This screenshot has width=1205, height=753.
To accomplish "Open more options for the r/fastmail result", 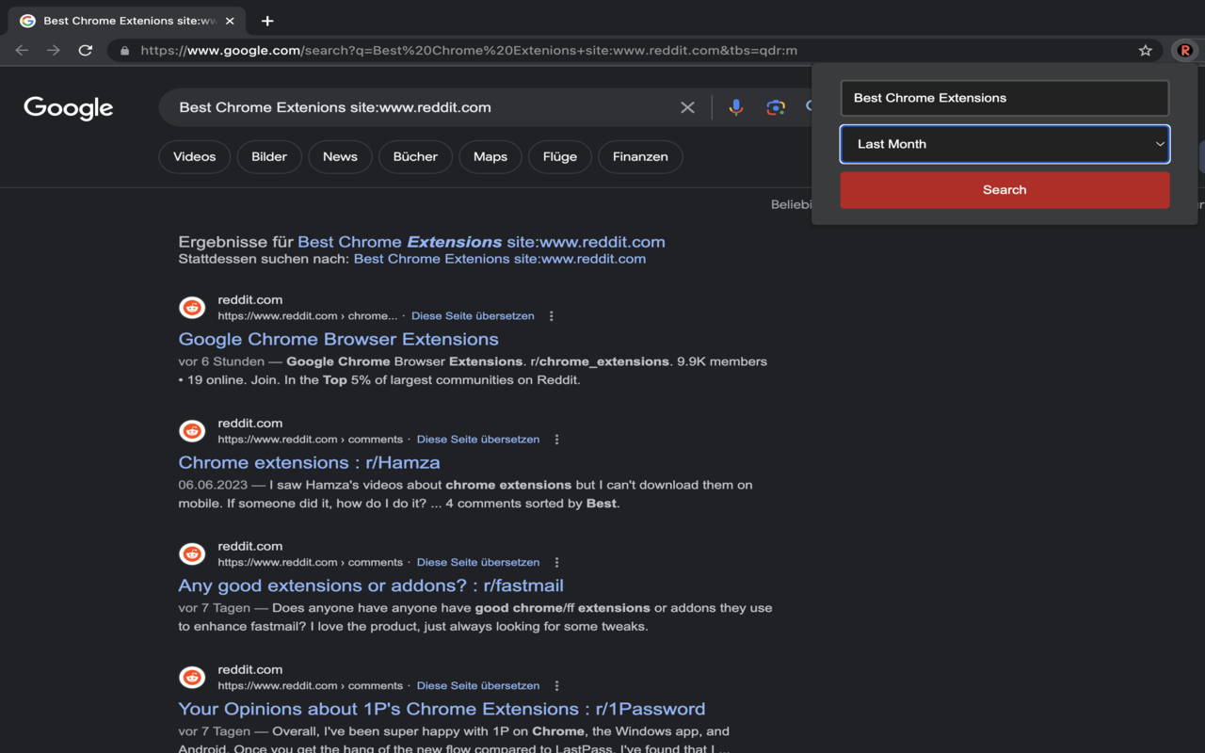I will pyautogui.click(x=557, y=563).
